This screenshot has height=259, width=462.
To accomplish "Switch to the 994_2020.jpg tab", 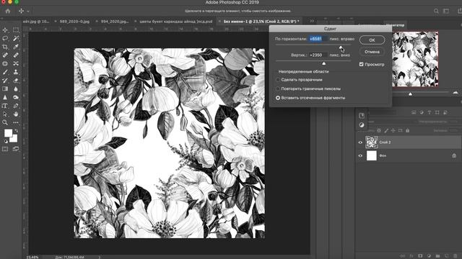I will pos(115,22).
